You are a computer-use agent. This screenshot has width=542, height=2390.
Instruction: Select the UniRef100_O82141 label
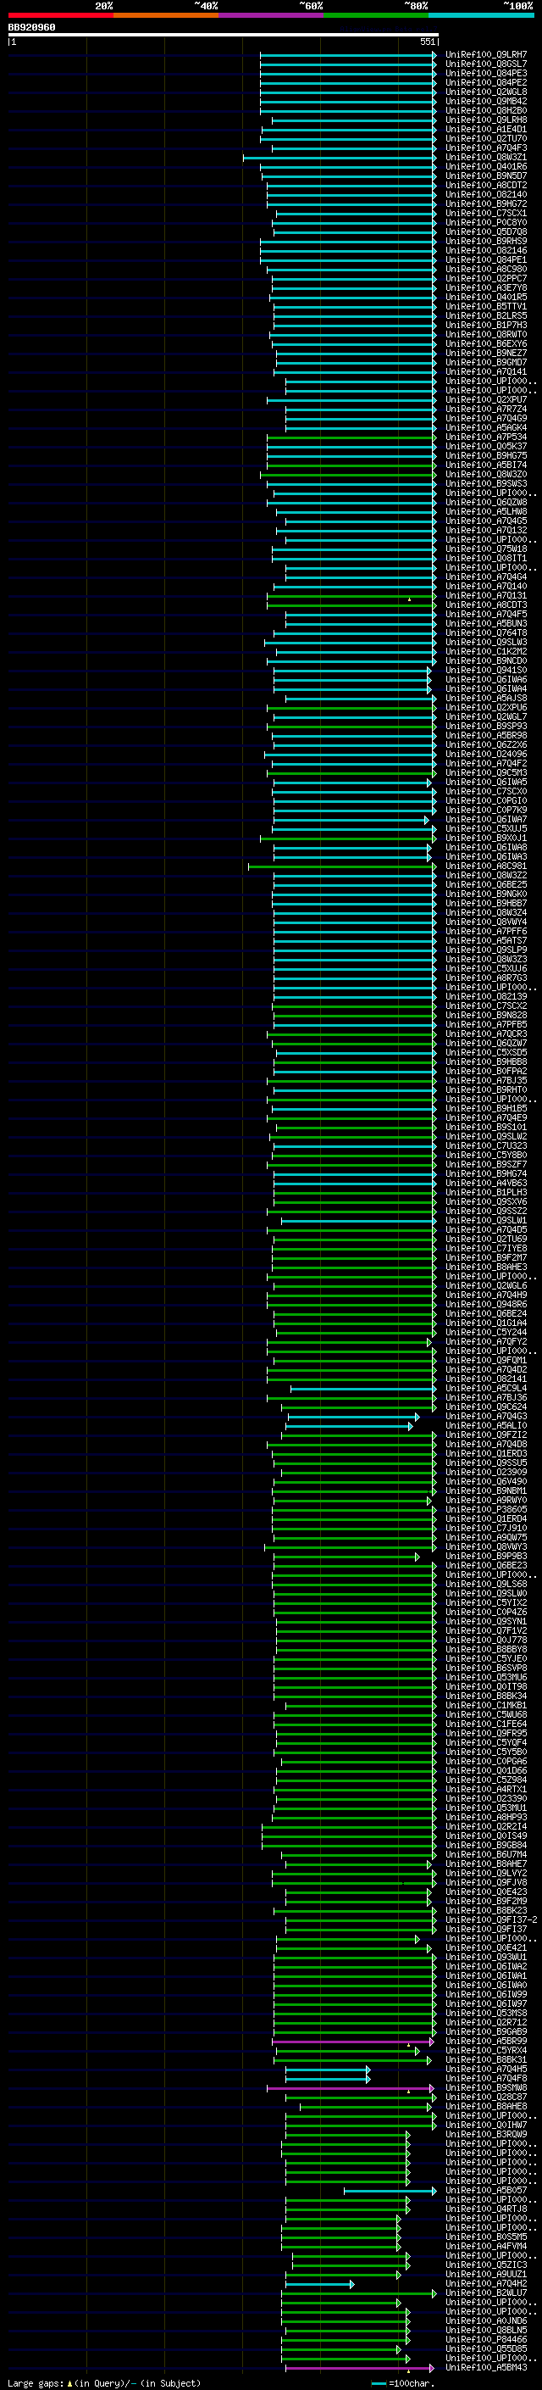(x=485, y=1379)
